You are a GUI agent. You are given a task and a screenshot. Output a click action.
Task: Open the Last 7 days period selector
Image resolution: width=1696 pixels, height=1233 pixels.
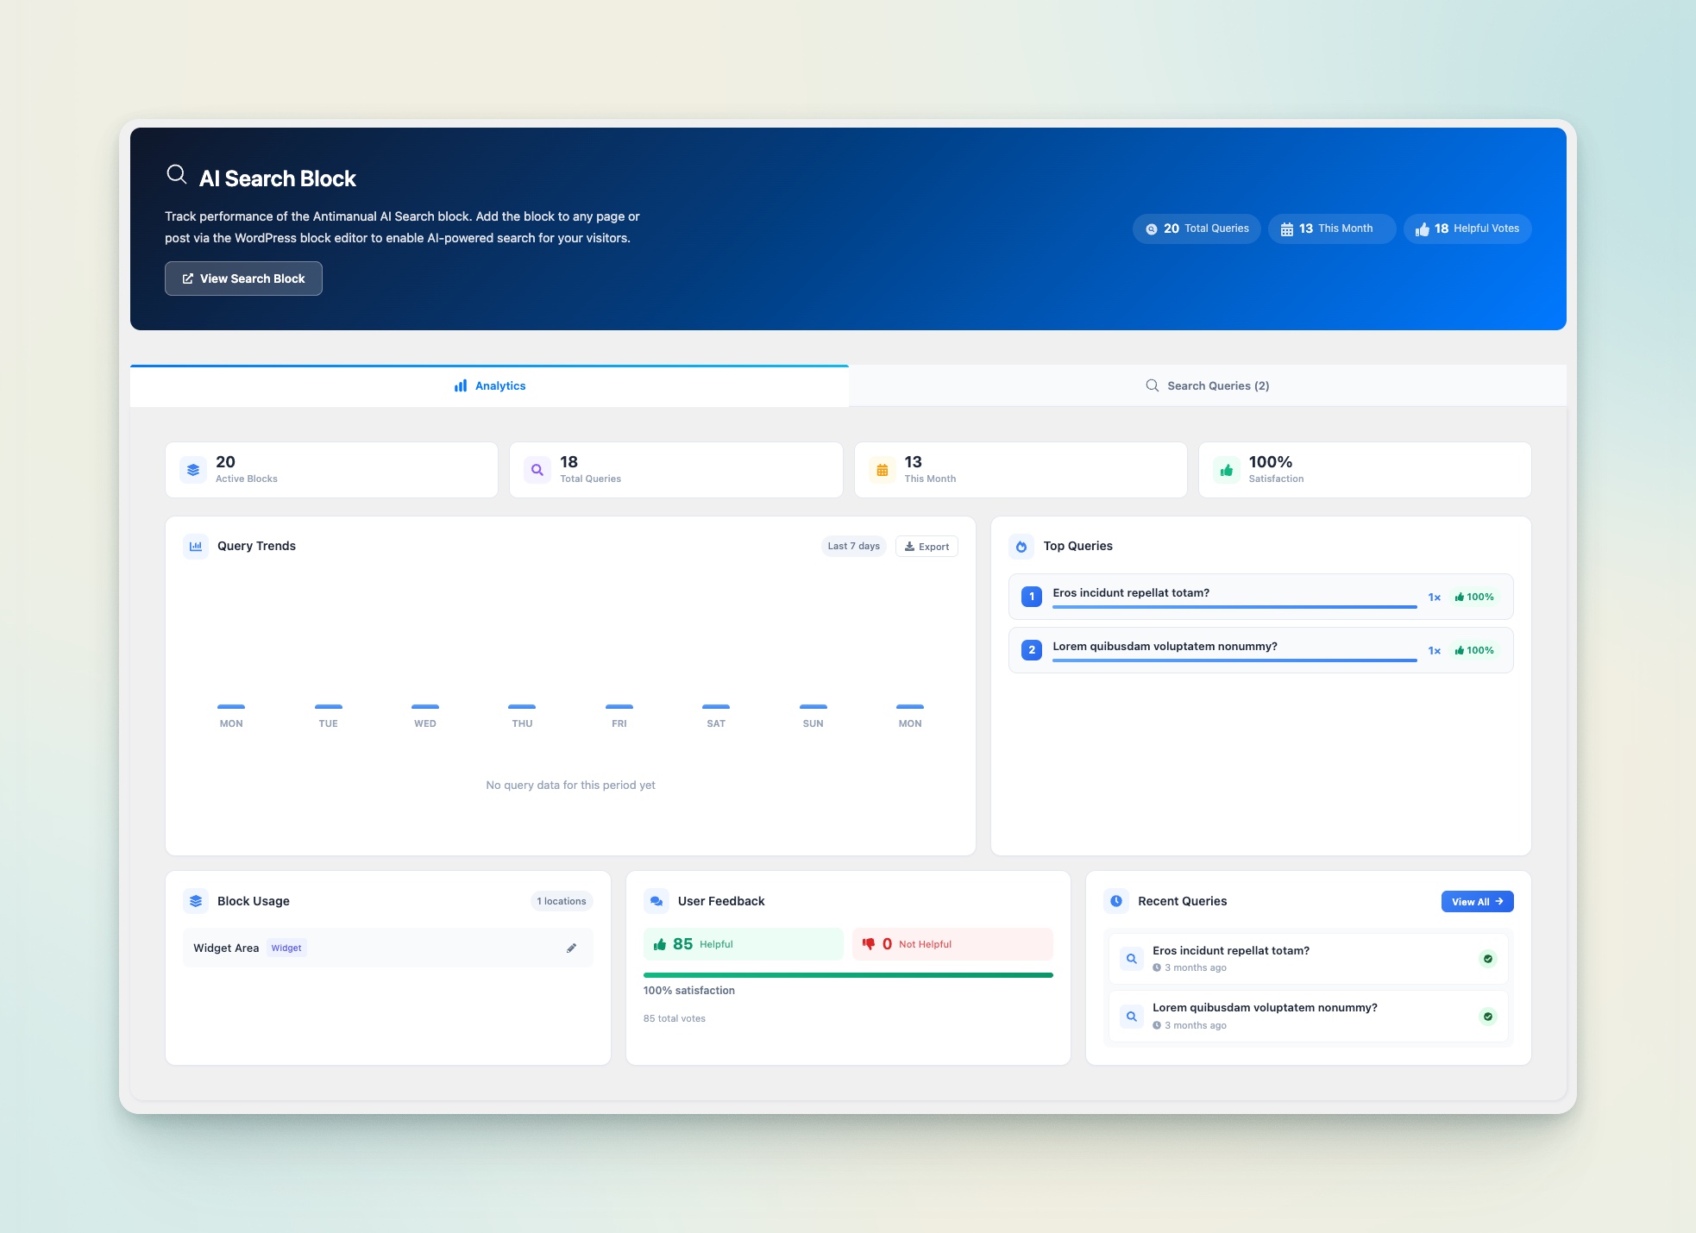(853, 546)
